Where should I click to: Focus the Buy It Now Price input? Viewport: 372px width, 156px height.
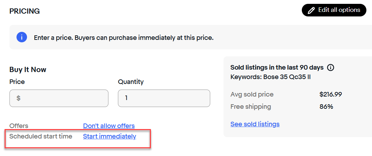63,98
